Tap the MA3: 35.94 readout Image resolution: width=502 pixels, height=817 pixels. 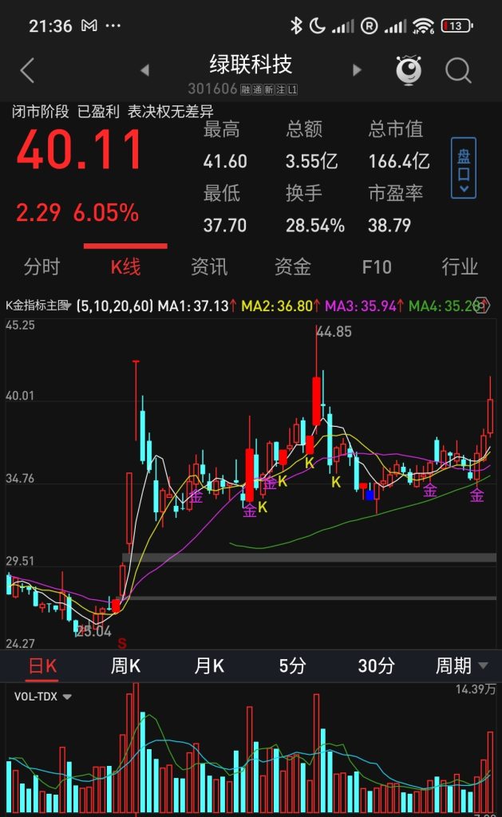(364, 306)
